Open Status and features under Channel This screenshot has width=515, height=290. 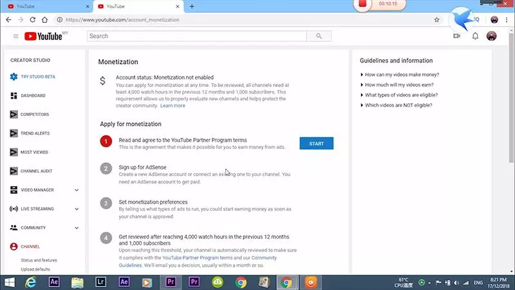tap(39, 260)
